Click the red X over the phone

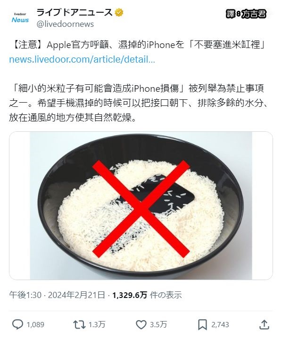[141, 209]
